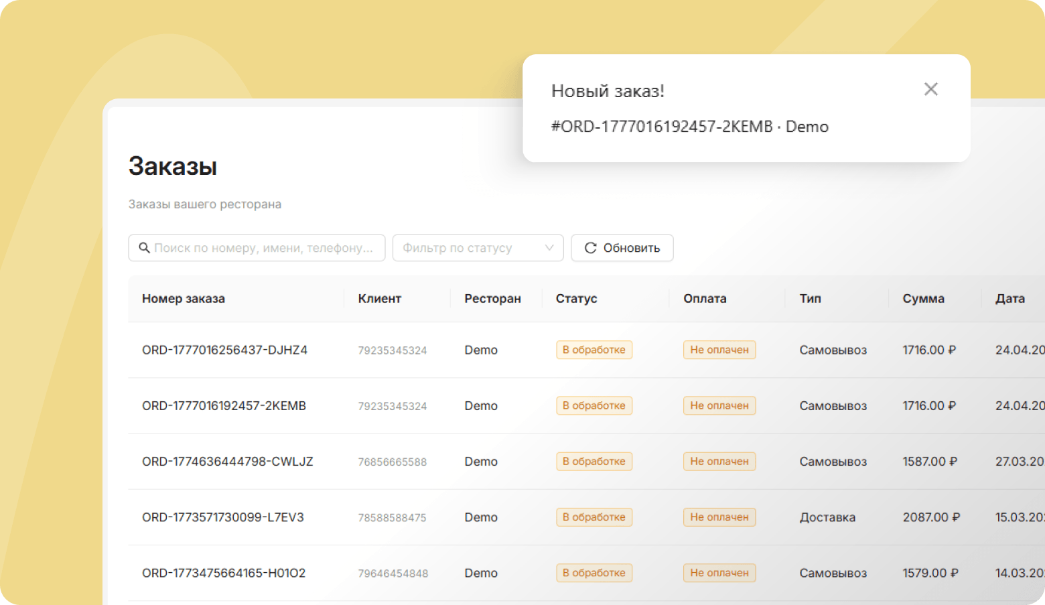Open order ORD-1777016256437-DJHZ4
The width and height of the screenshot is (1045, 605).
click(x=224, y=350)
